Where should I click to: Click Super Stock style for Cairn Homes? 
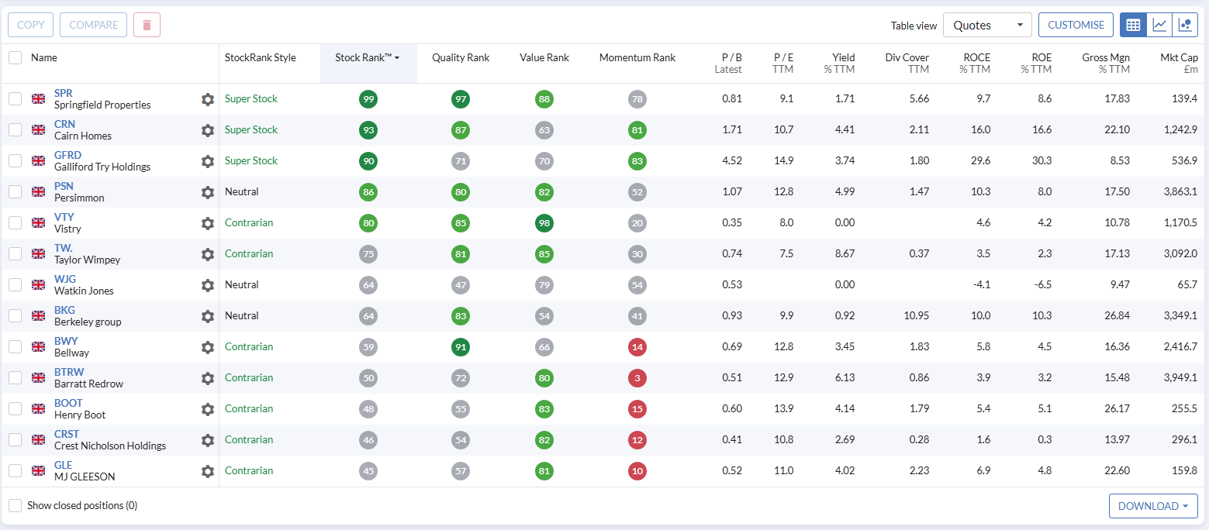point(251,129)
